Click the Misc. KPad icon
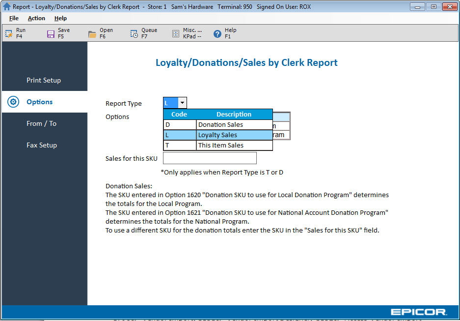Viewport: 460px width, 321px height. click(x=176, y=33)
